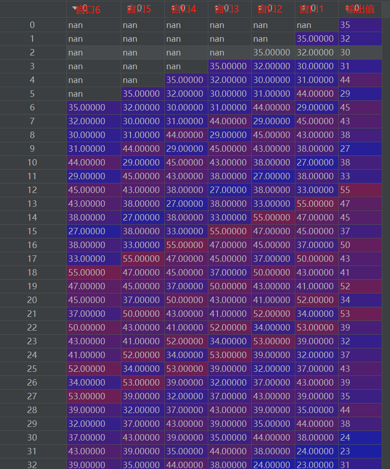Click output value 23 in row 31
Viewport: 390px width, 469px height.
pyautogui.click(x=360, y=452)
